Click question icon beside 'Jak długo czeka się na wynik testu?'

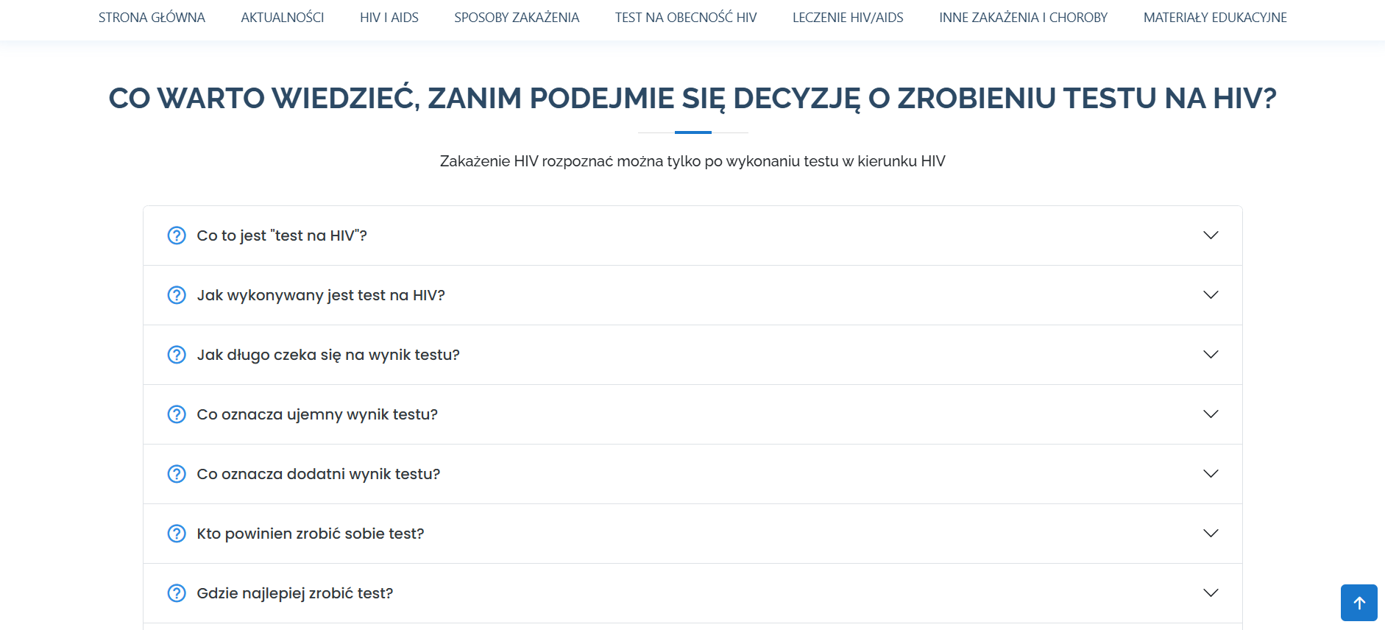[x=177, y=355]
